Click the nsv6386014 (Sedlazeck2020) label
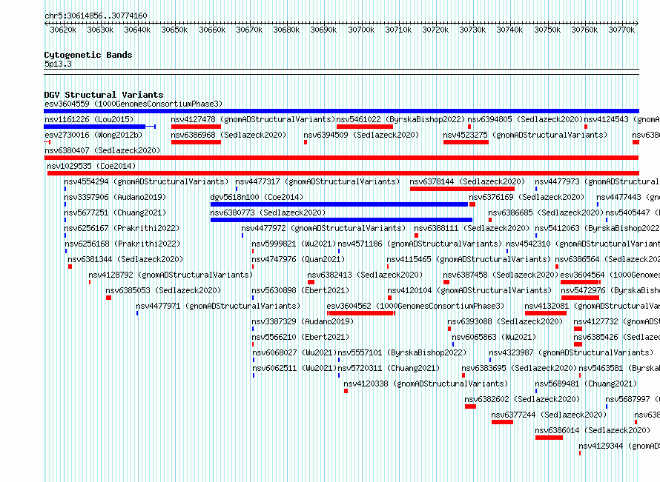Viewport: 660px width, 482px height. pos(593,430)
